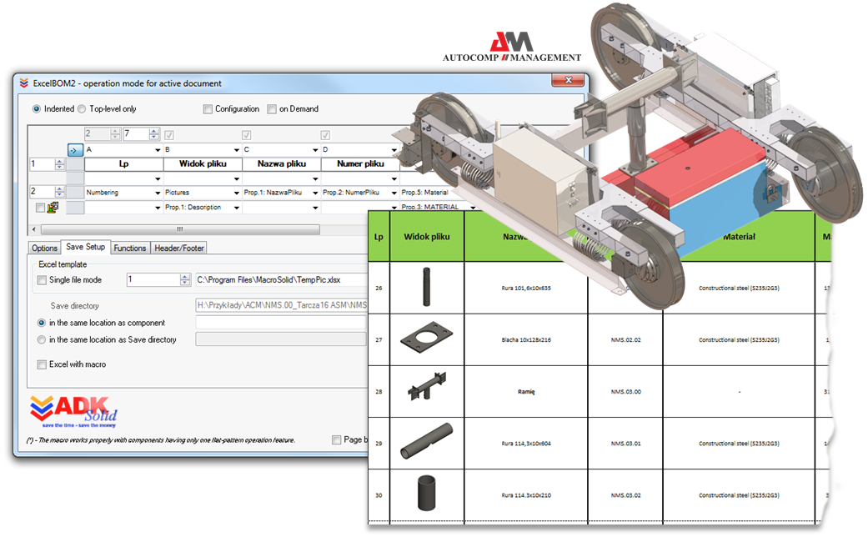Click the cell 'NMS.03.02'
This screenshot has width=868, height=537.
(x=625, y=495)
